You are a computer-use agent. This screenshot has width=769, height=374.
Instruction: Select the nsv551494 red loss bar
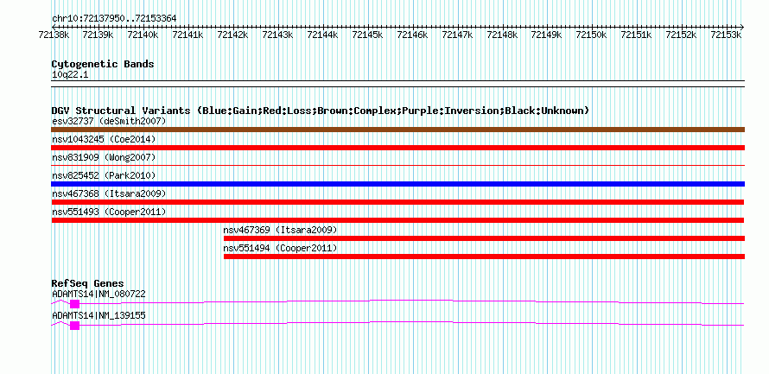(484, 257)
